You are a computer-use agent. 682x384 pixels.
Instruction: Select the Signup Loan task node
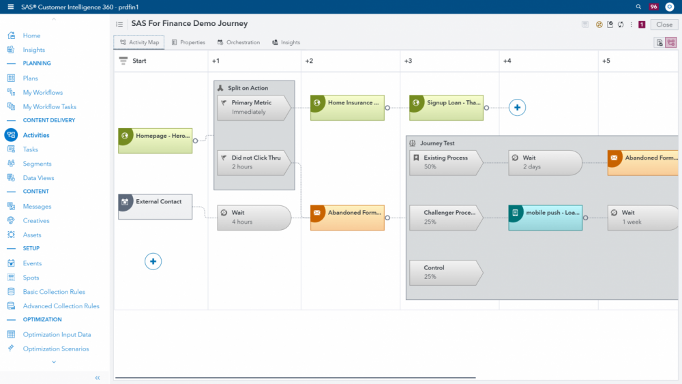[446, 107]
